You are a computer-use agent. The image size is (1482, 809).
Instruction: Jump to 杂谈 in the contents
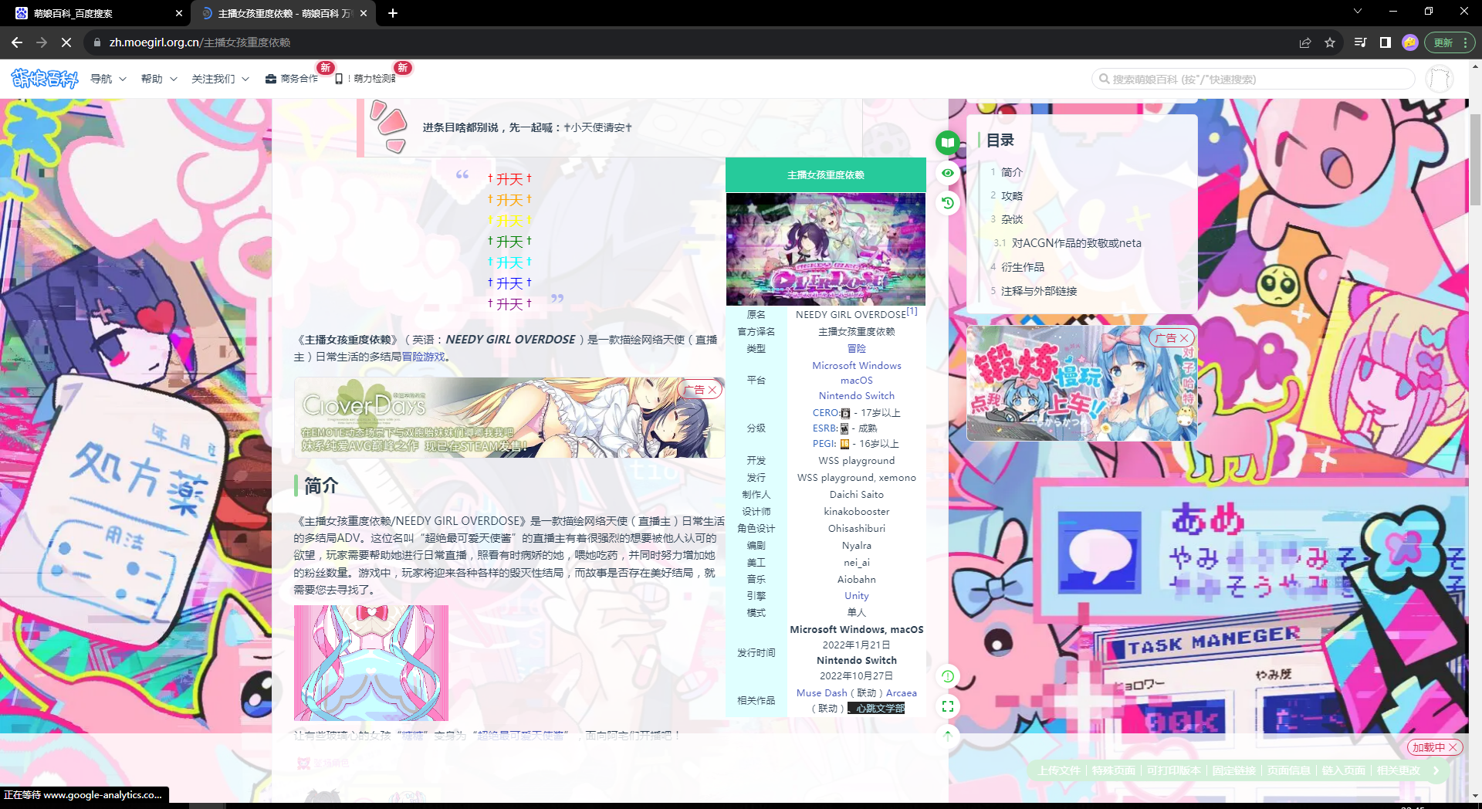point(1011,219)
